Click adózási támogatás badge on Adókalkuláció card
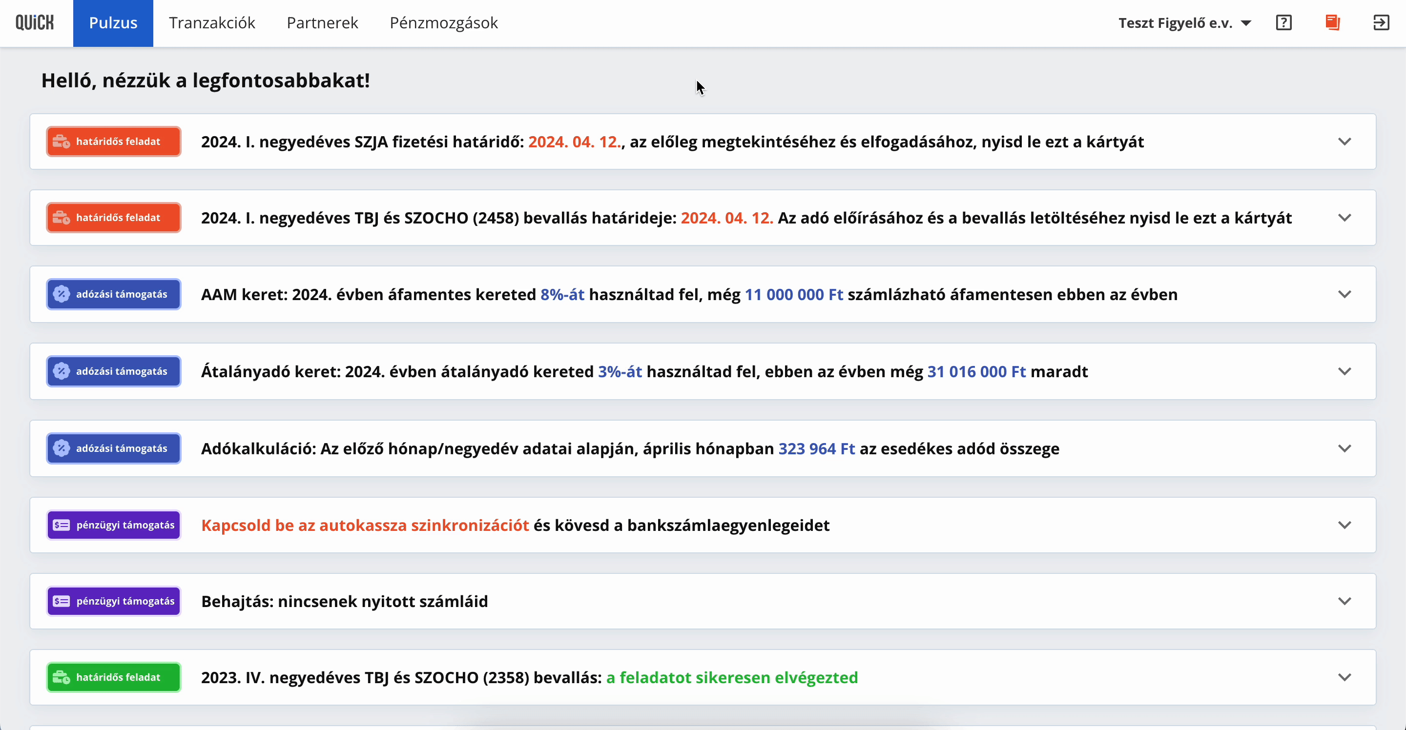 point(114,448)
